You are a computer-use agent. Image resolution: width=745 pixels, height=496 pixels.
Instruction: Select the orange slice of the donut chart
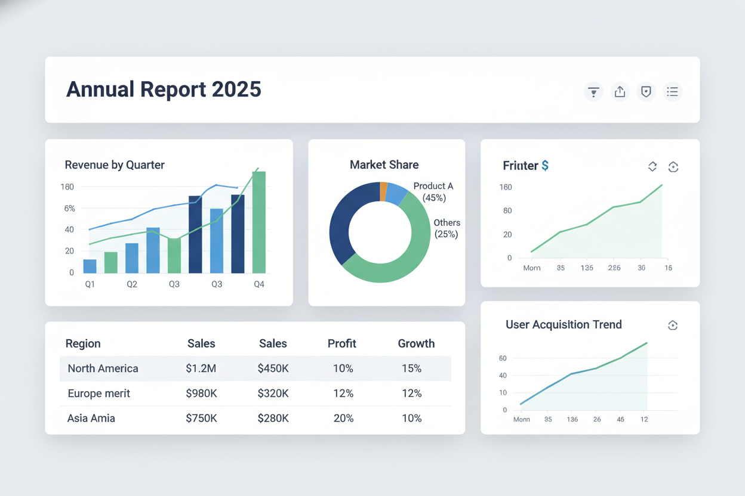tap(383, 191)
